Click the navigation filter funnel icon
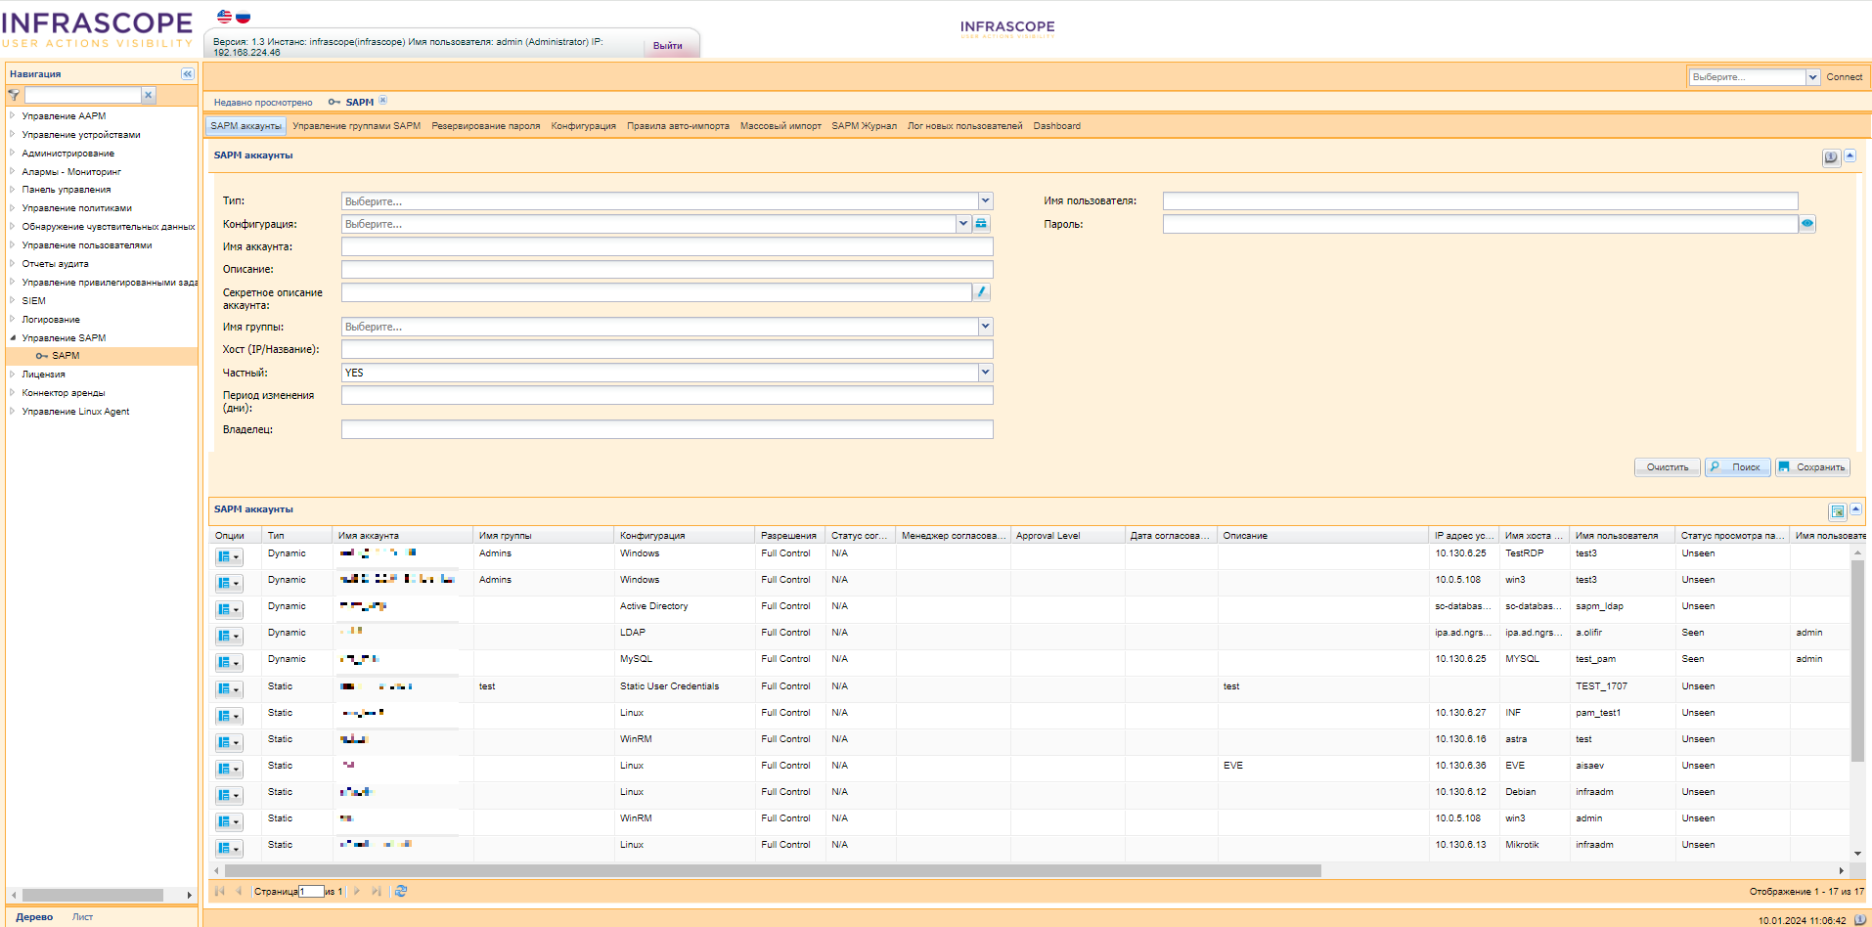Viewport: 1872px width, 927px height. pos(14,95)
